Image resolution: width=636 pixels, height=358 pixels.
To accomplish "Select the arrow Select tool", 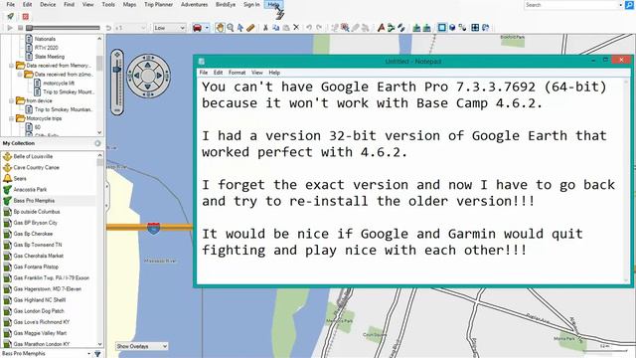I will tap(240, 28).
